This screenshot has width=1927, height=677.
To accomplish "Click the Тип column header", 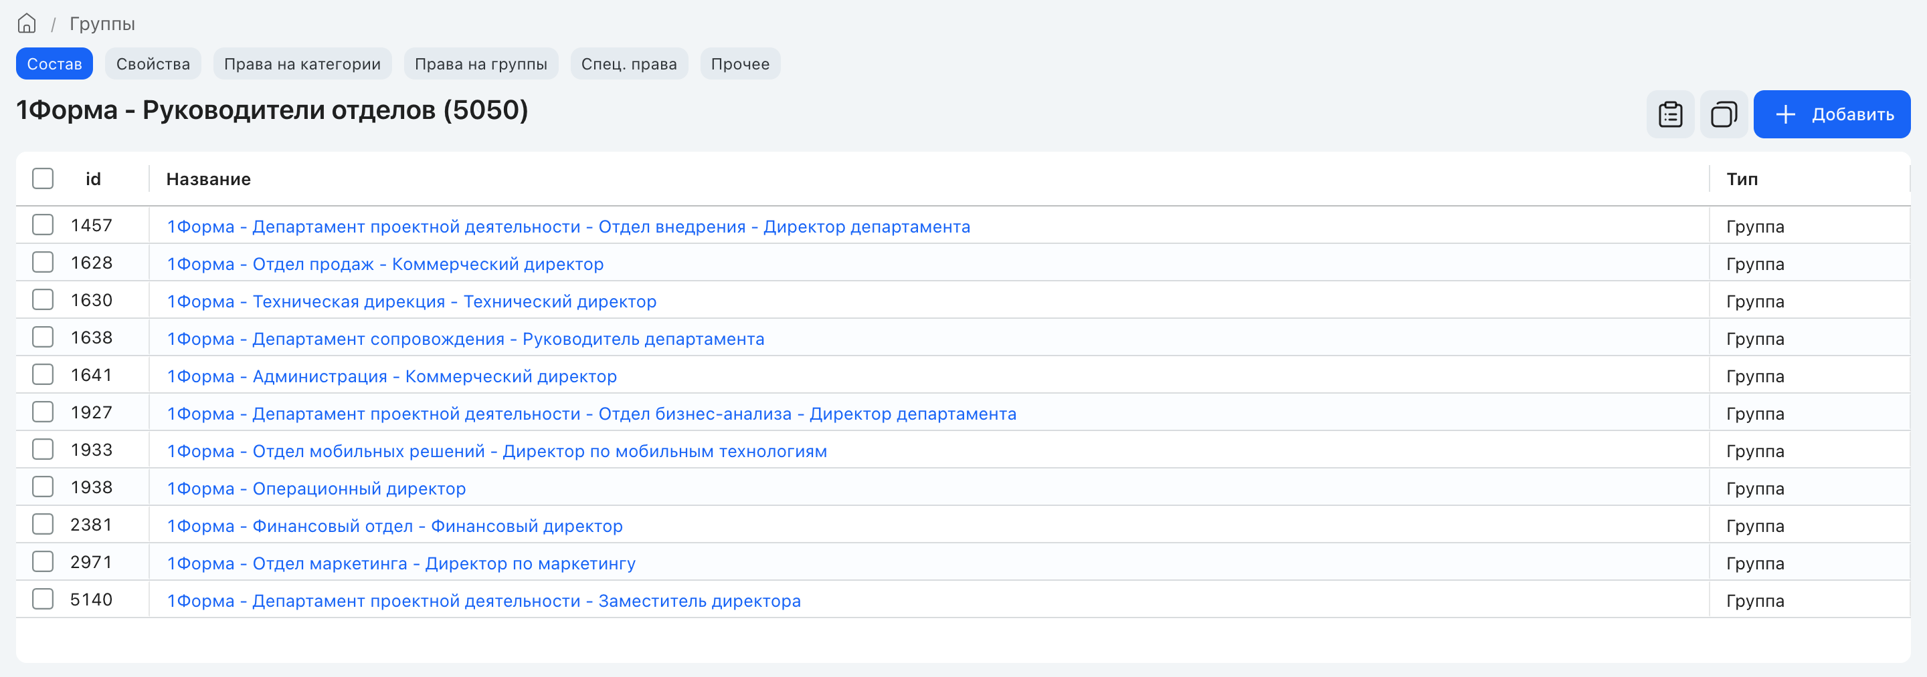I will pyautogui.click(x=1742, y=178).
